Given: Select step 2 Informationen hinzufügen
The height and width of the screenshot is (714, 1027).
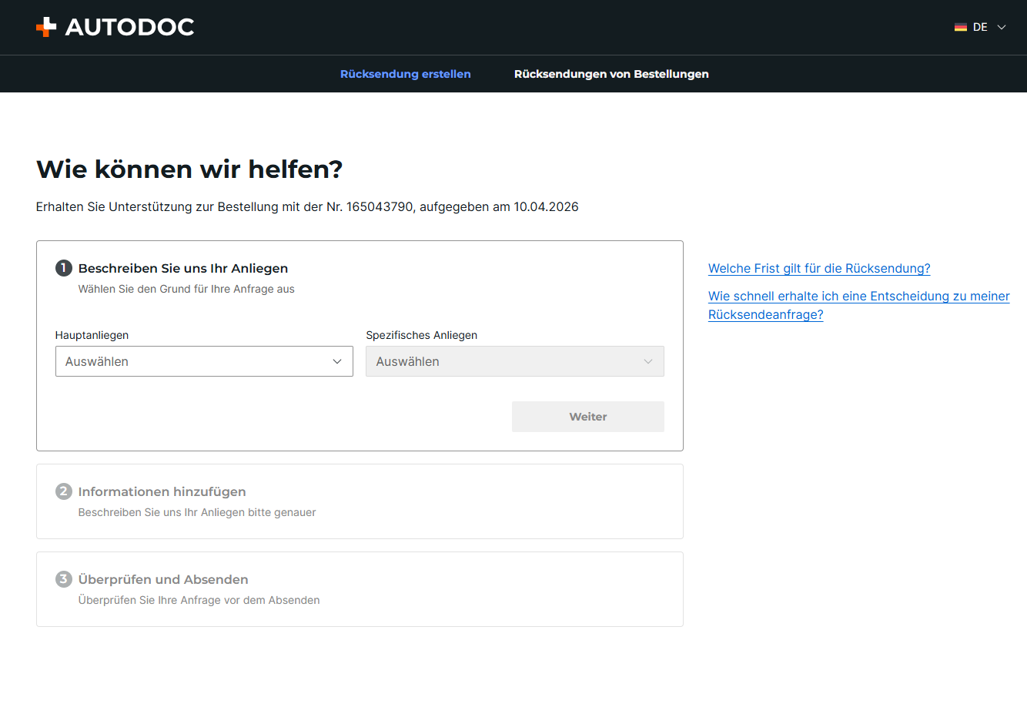Looking at the screenshot, I should (162, 491).
